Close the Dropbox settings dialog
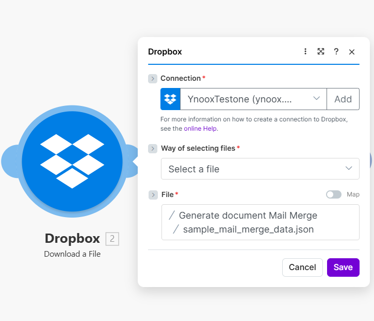Screen dimensions: 374x321 [x=352, y=51]
